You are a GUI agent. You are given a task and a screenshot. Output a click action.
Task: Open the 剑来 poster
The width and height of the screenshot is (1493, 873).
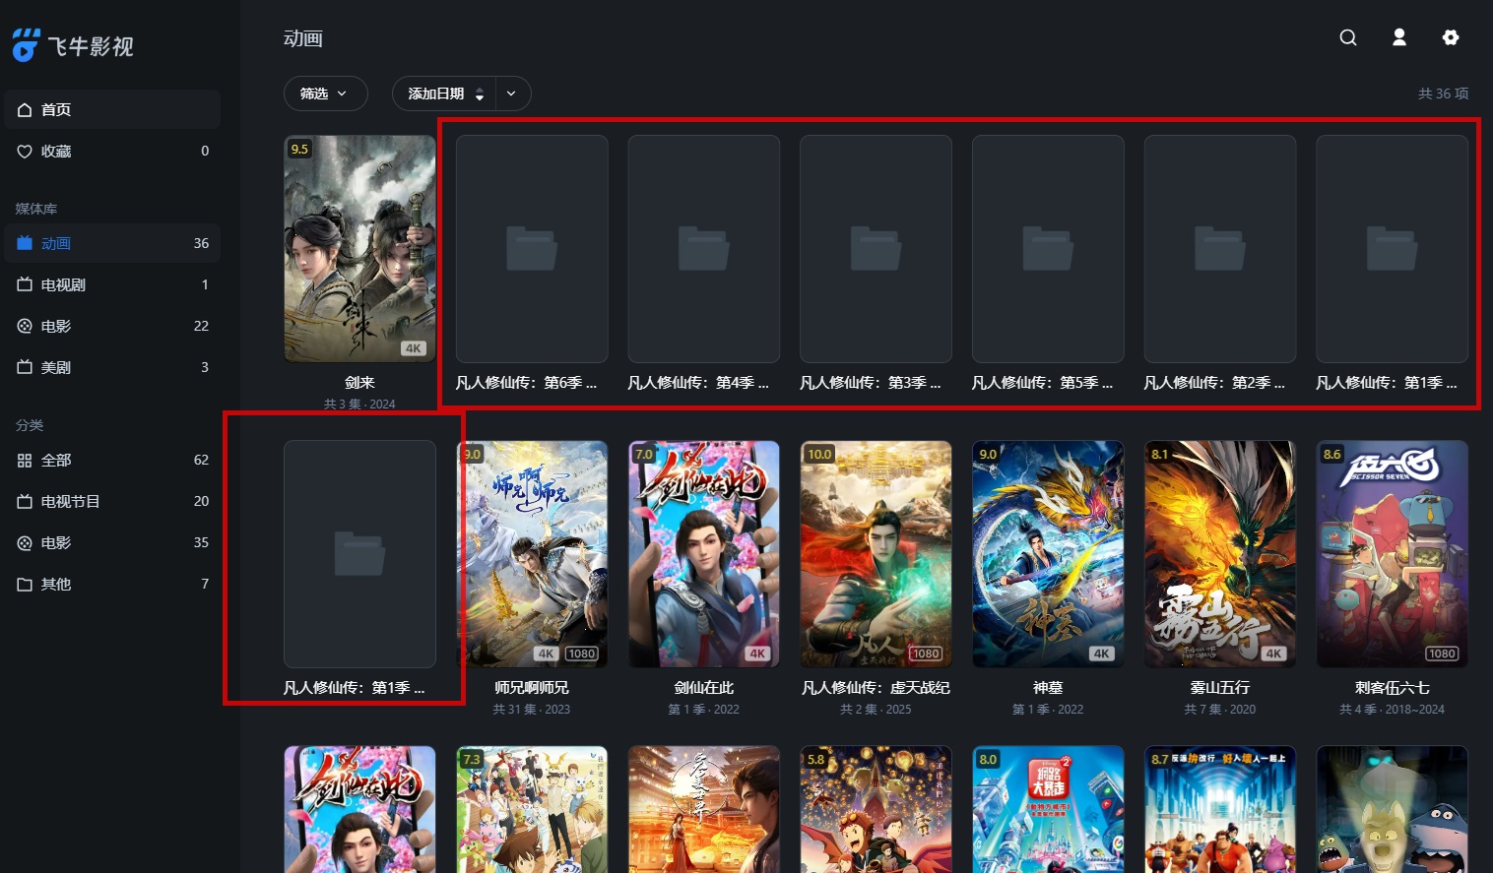point(359,249)
